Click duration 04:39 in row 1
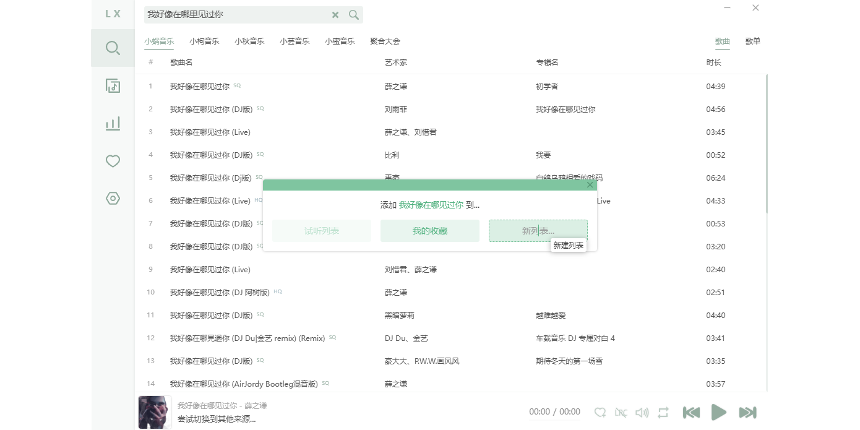 click(x=716, y=87)
